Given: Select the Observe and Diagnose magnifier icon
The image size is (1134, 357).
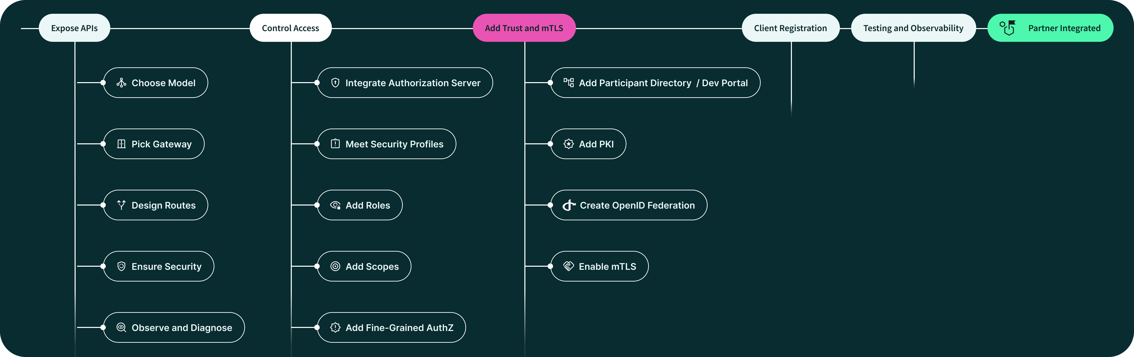Looking at the screenshot, I should point(121,327).
